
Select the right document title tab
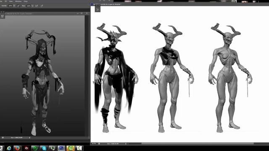pyautogui.click(x=108, y=4)
